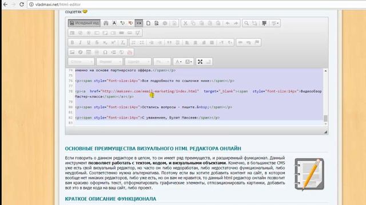Screen dimensions: 366x205
Task: Insert an image via toolbar icon
Action: tap(73, 52)
